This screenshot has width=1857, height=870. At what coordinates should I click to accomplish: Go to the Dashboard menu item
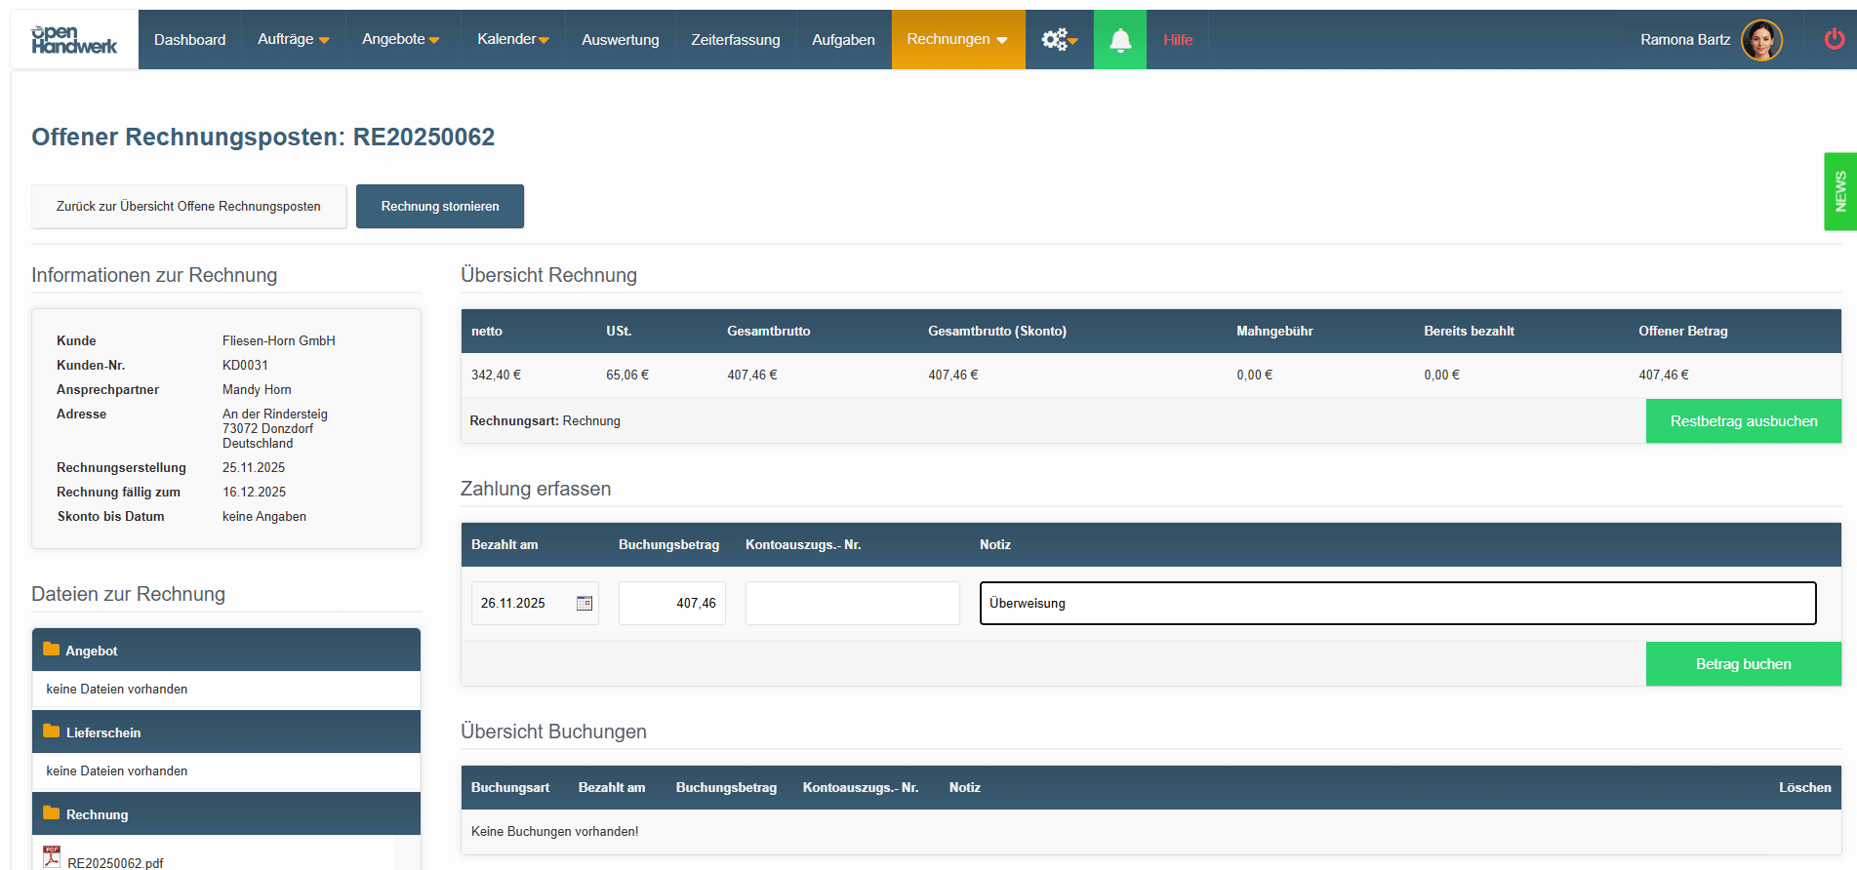[x=189, y=40]
